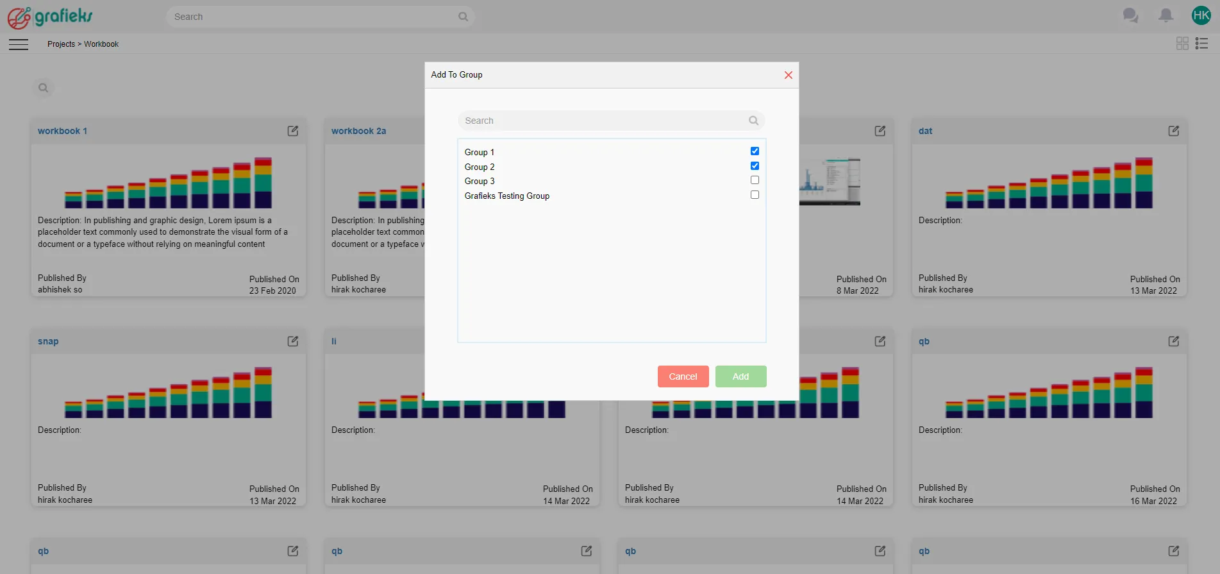Open the HK user avatar menu
This screenshot has width=1220, height=574.
[x=1201, y=15]
